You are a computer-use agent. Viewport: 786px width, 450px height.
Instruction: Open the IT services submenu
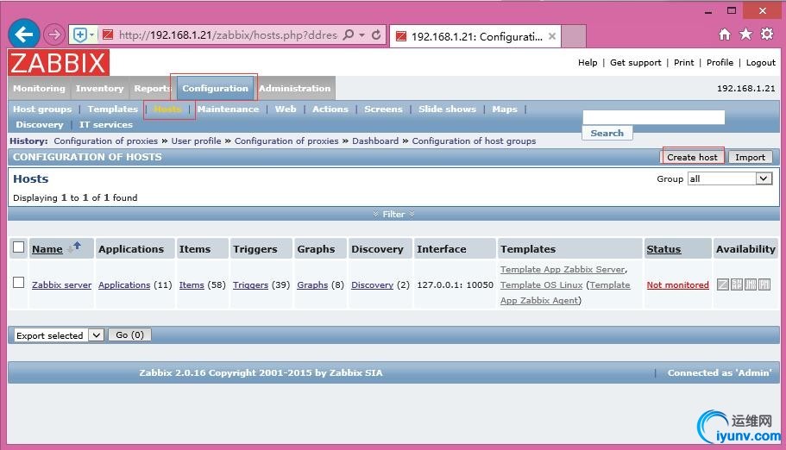tap(106, 124)
